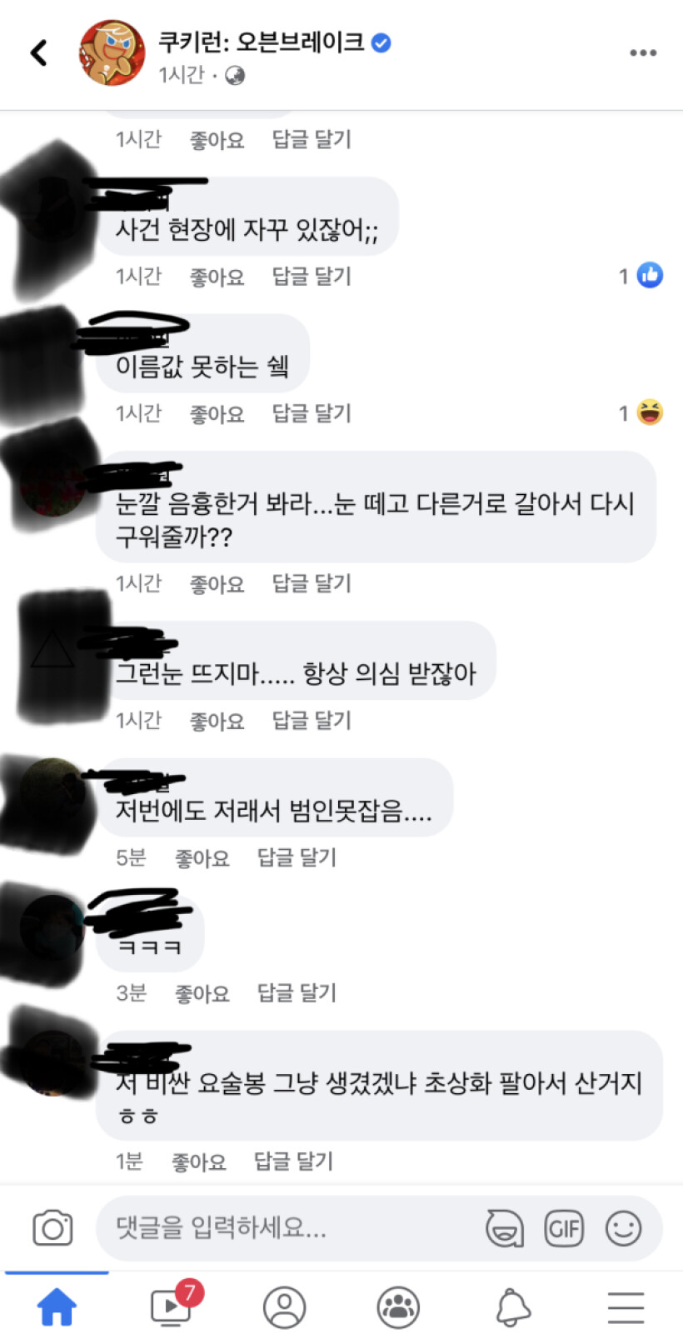Open the avatar sticker picker
The height and width of the screenshot is (1344, 683).
tap(505, 1228)
